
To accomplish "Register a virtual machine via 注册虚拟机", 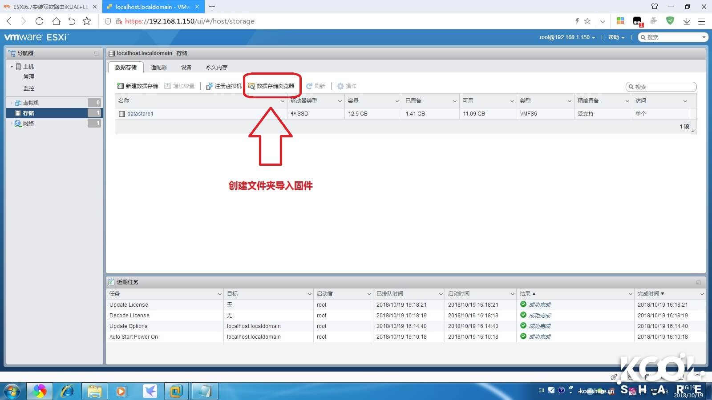I will click(223, 86).
